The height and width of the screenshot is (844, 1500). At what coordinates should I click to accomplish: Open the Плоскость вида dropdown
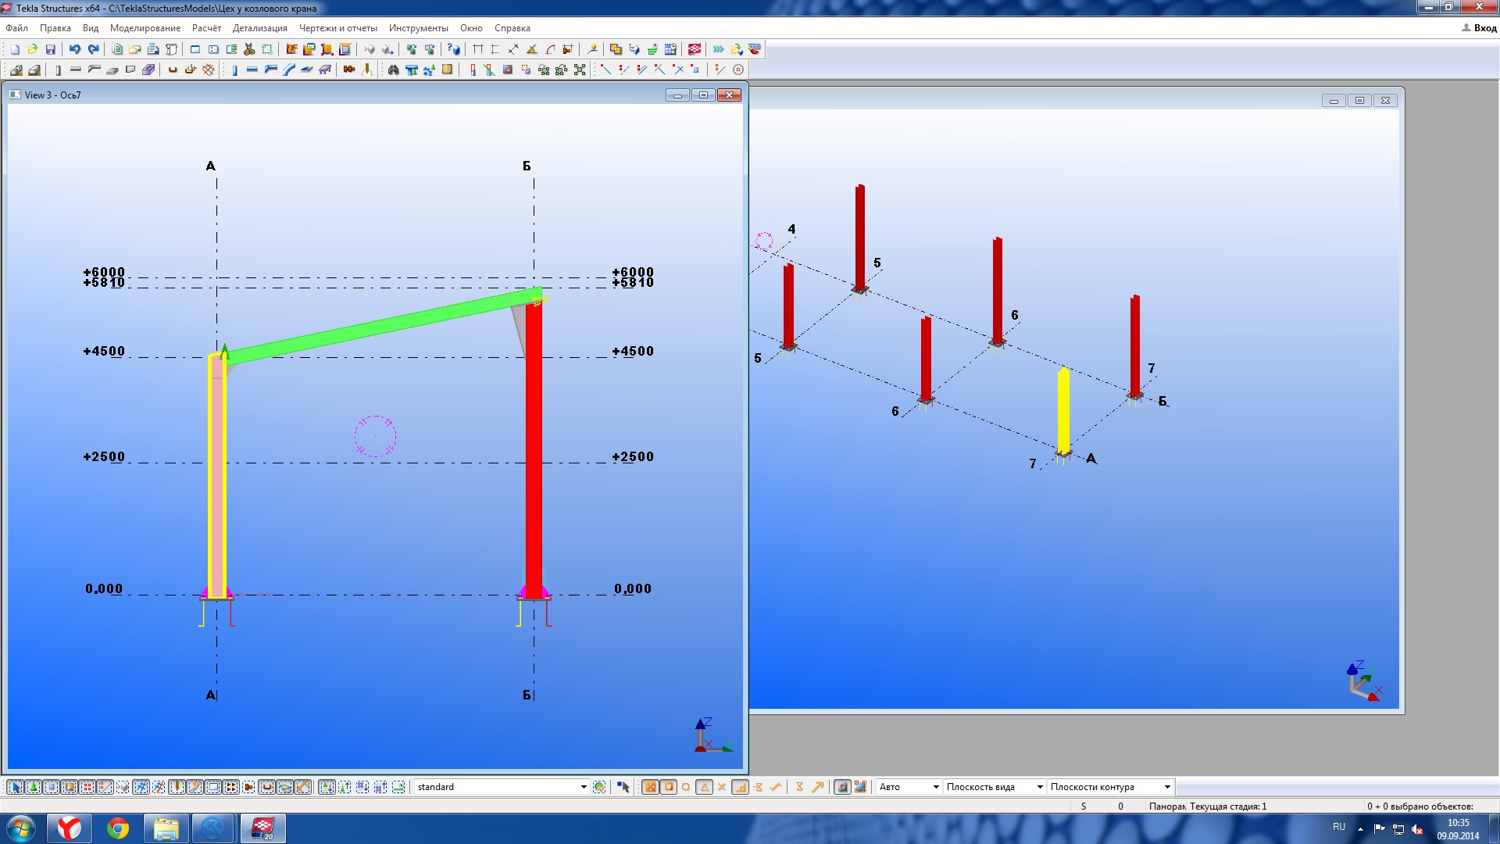tap(1039, 787)
